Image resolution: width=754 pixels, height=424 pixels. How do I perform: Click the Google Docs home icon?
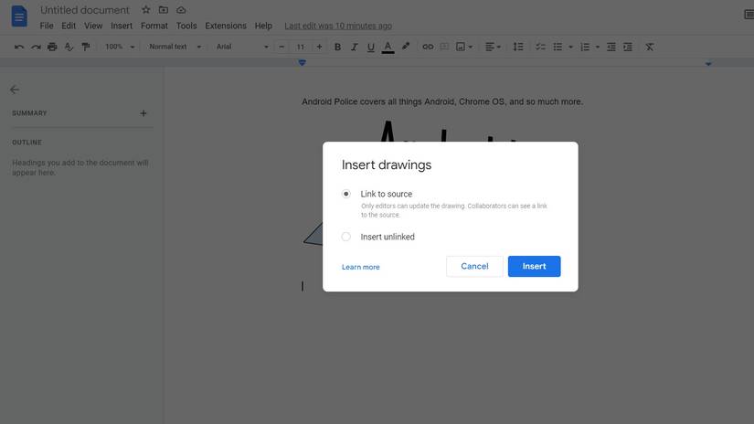pos(19,16)
